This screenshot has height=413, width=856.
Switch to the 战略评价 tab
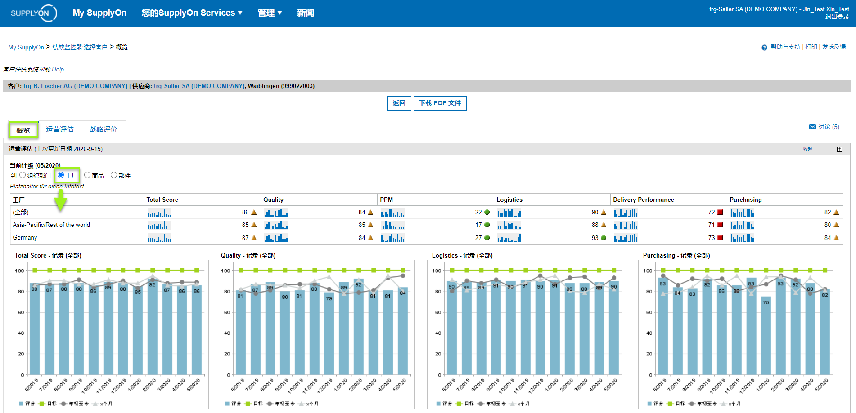104,129
